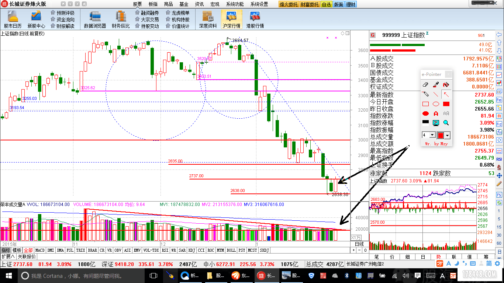Select hollow ellipse tool in e-Pointer

[x=436, y=104]
